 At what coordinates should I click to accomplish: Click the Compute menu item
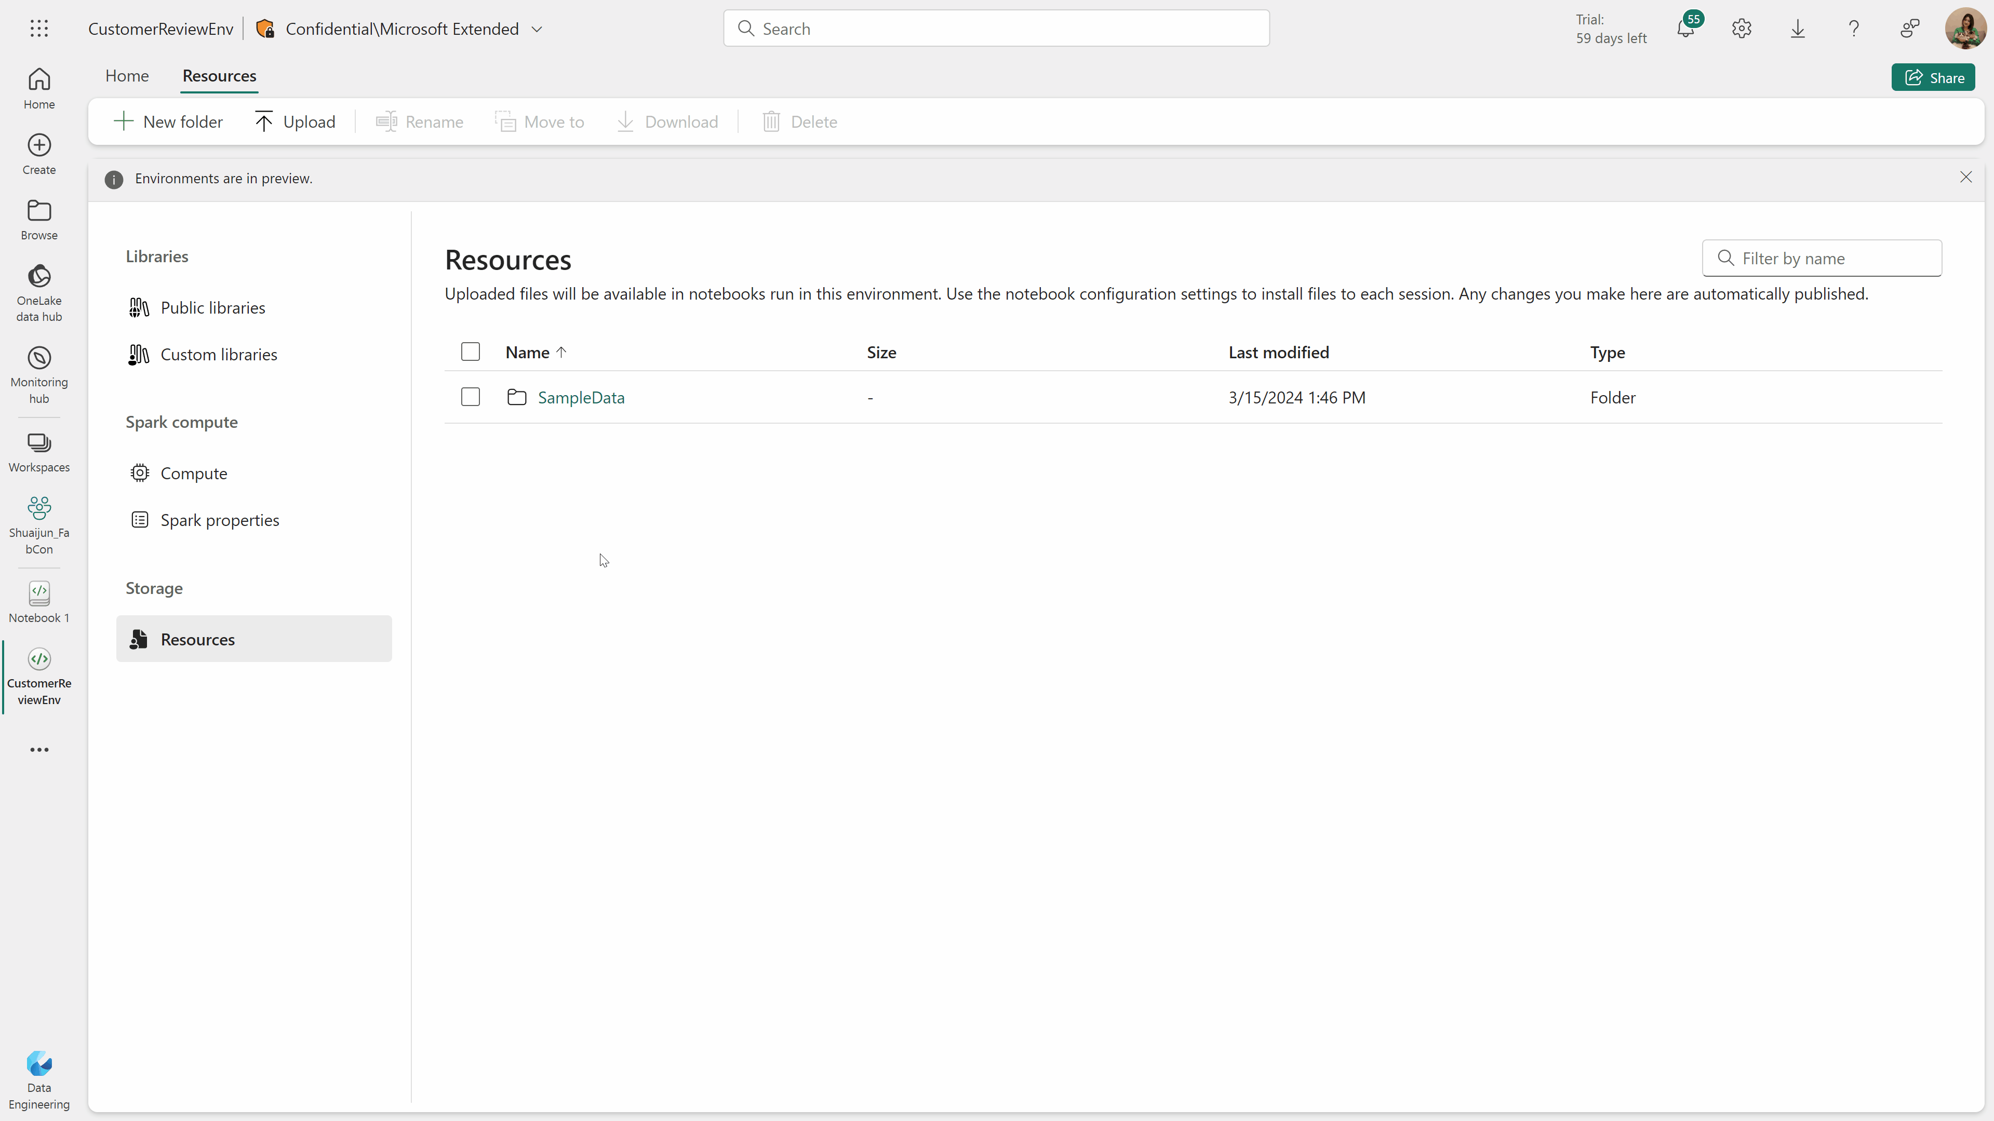194,472
